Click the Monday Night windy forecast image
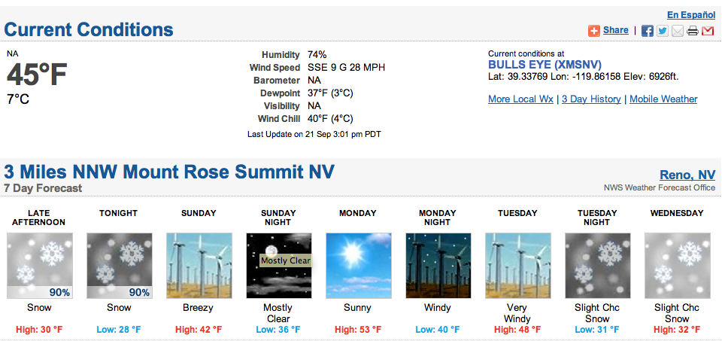The height and width of the screenshot is (341, 722). click(x=438, y=266)
